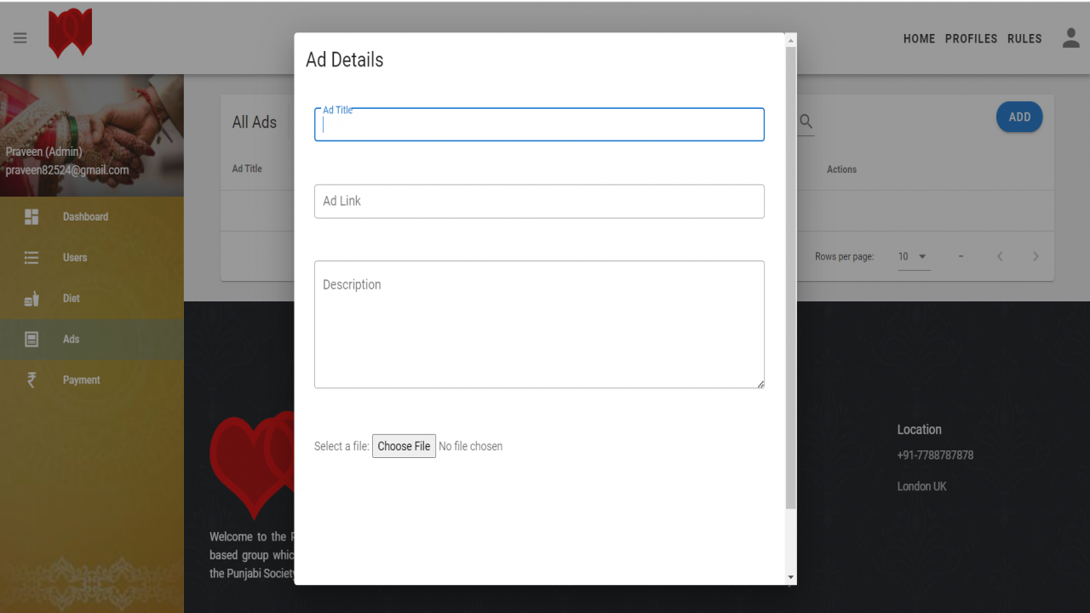Select the Ads sidebar item
This screenshot has width=1090, height=613.
pyautogui.click(x=92, y=339)
